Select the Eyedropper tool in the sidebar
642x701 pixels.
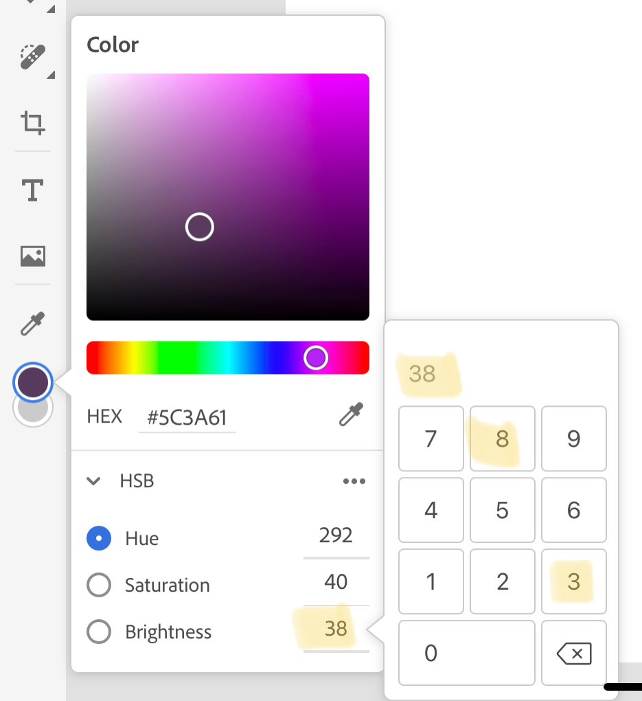[x=32, y=322]
